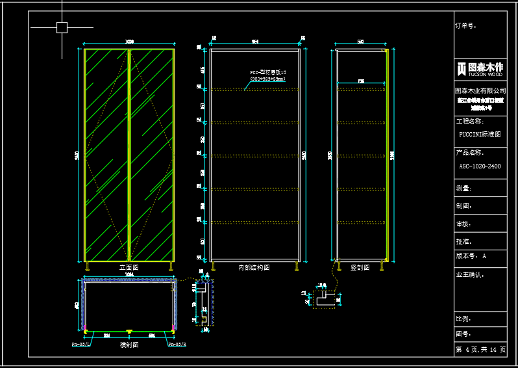Click the 审核 review field in title block

click(x=463, y=224)
